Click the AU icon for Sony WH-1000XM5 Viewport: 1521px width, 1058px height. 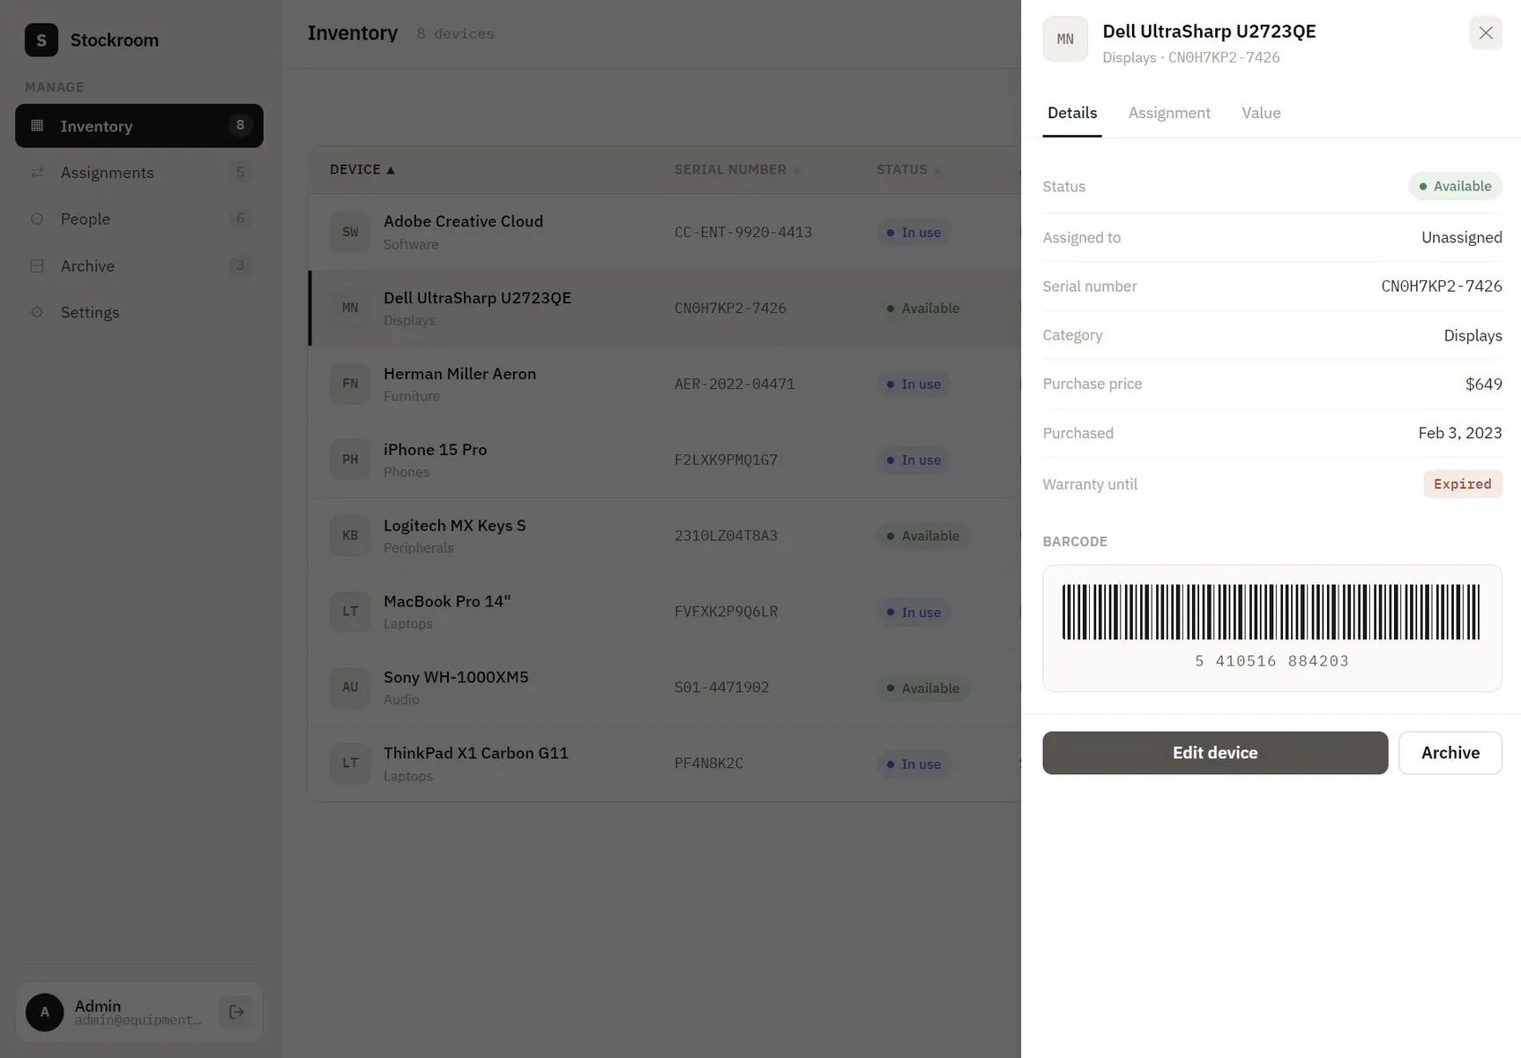pos(350,687)
